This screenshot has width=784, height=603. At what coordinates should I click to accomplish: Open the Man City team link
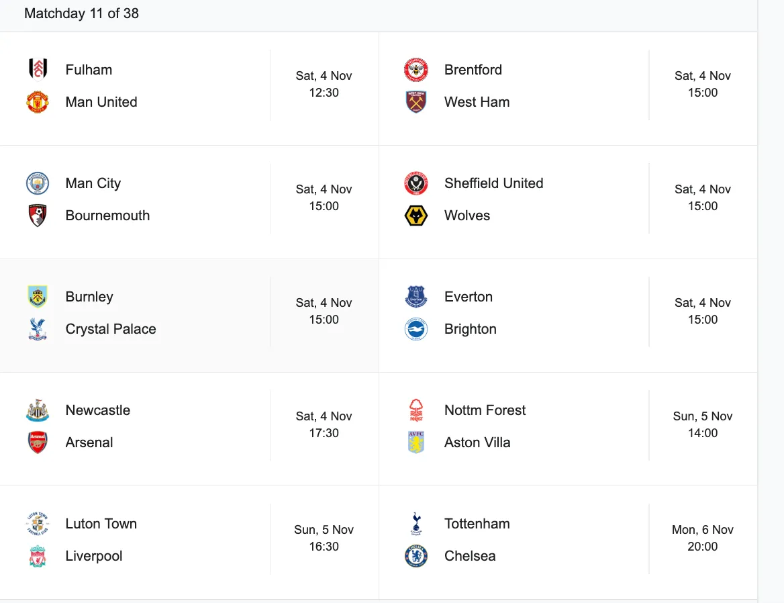click(93, 183)
